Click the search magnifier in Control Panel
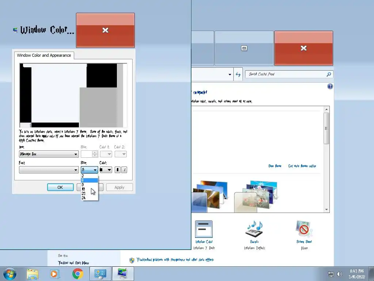374x281 pixels. 329,74
